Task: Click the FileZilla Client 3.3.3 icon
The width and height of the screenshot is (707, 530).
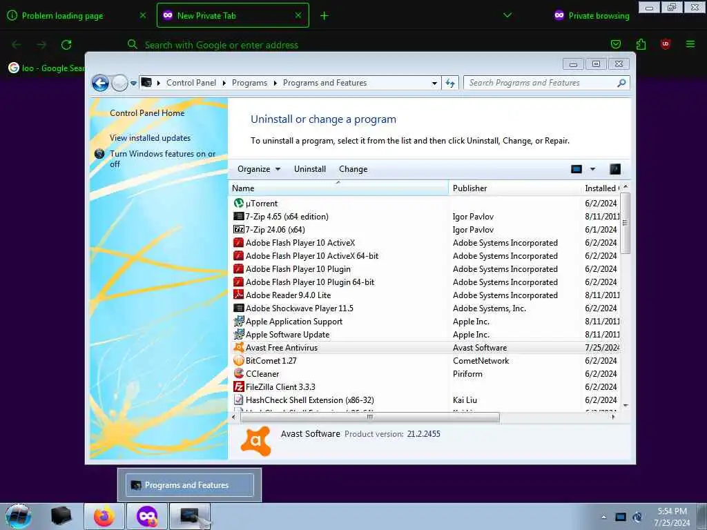Action: click(x=238, y=386)
